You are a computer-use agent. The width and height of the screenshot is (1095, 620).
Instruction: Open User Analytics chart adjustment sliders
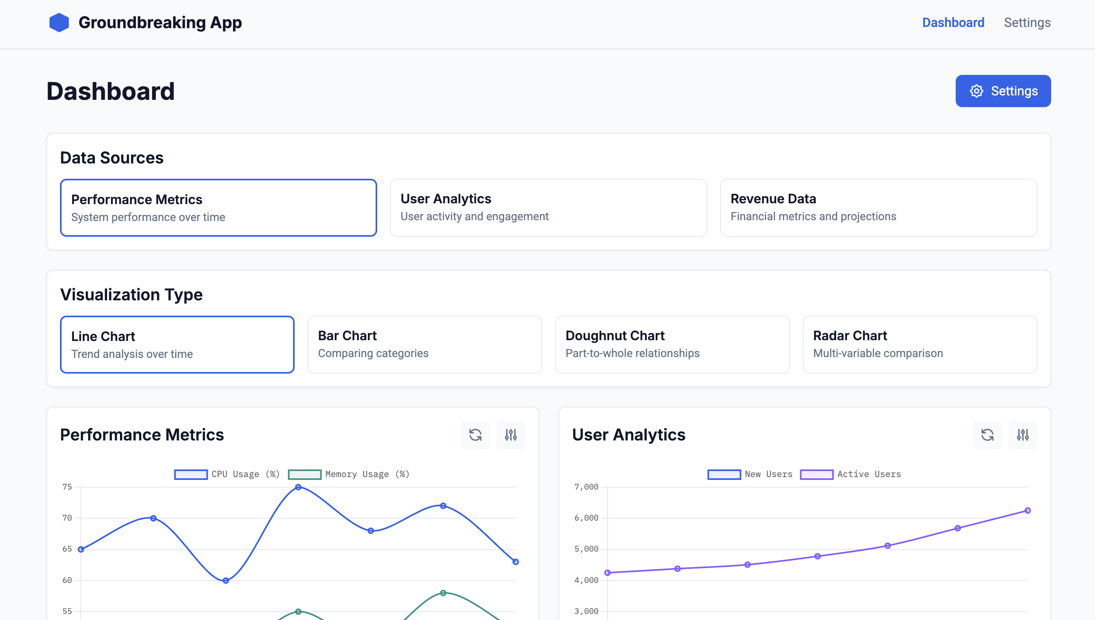point(1023,435)
